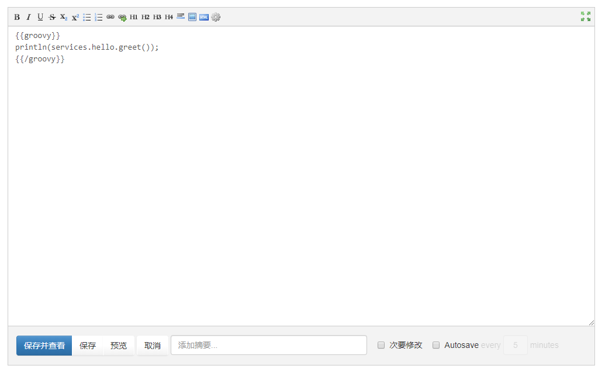This screenshot has width=612, height=369.
Task: Click the editor resize handle at corner
Action: coord(592,323)
